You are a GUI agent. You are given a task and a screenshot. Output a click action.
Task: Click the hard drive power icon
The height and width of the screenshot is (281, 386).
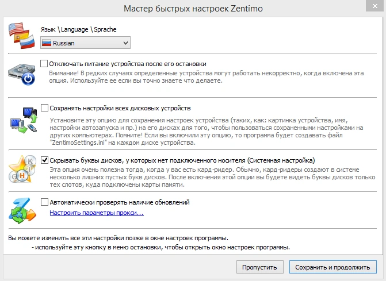22,75
